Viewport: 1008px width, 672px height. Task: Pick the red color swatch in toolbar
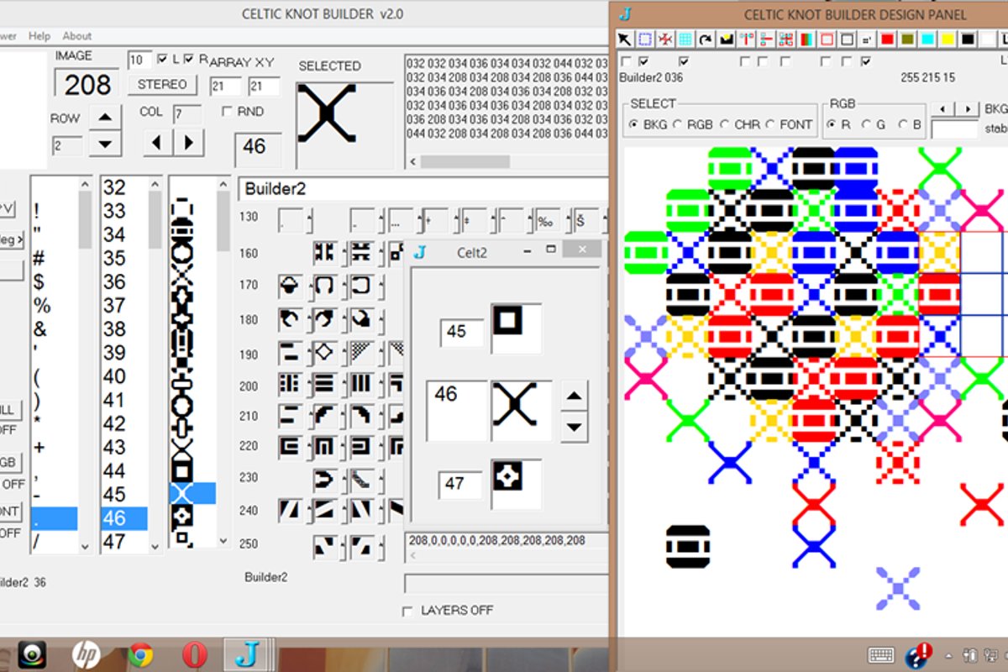pyautogui.click(x=887, y=39)
